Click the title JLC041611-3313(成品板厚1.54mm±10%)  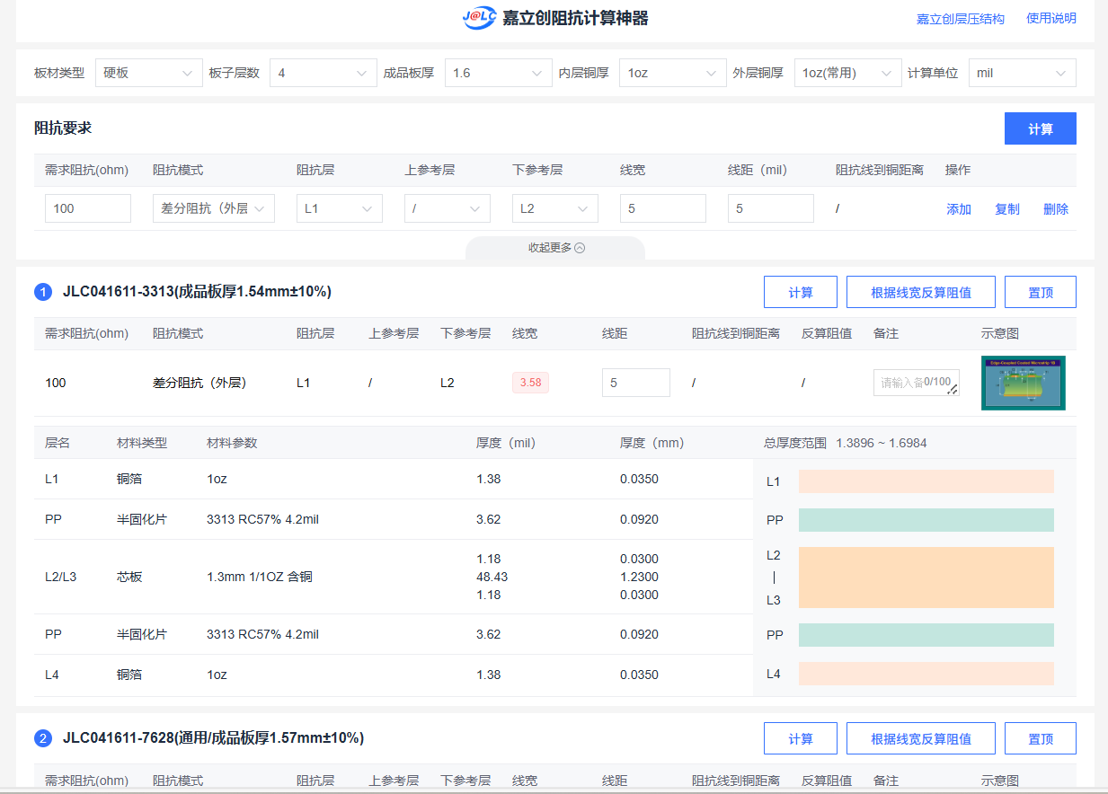197,292
